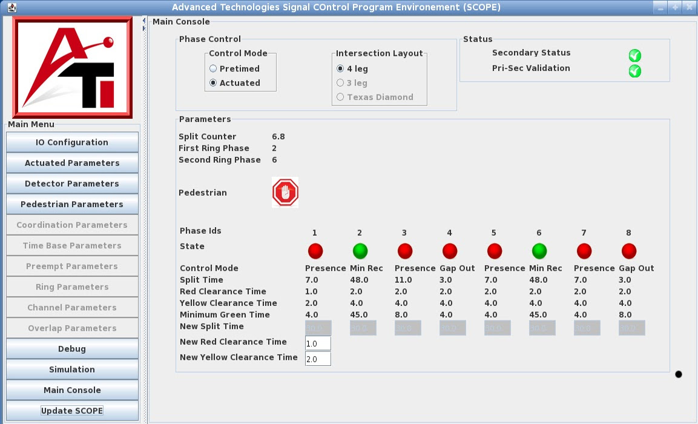The width and height of the screenshot is (698, 424).
Task: Click the Secondary Status green checkmark
Action: (x=634, y=56)
